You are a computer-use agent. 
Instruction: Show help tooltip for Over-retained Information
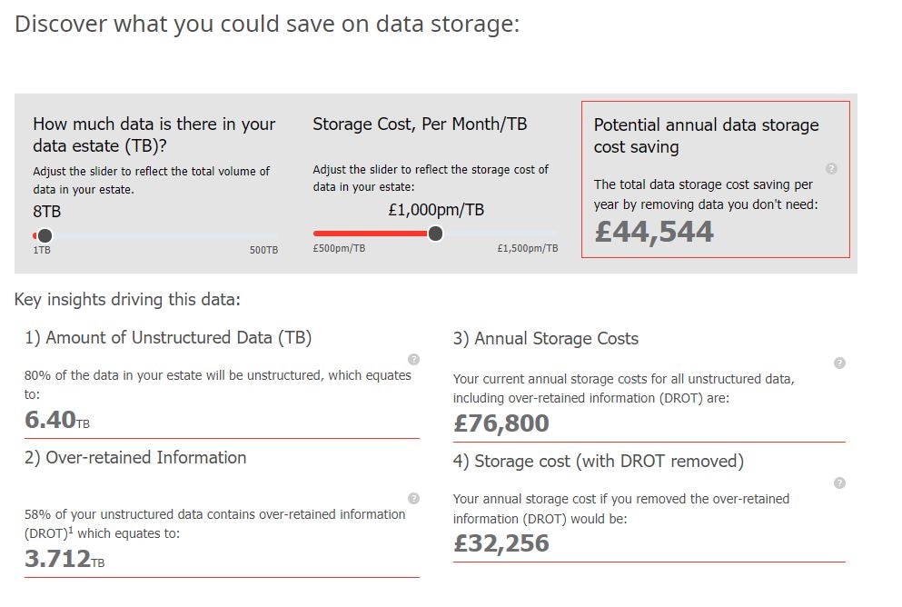pyautogui.click(x=413, y=498)
